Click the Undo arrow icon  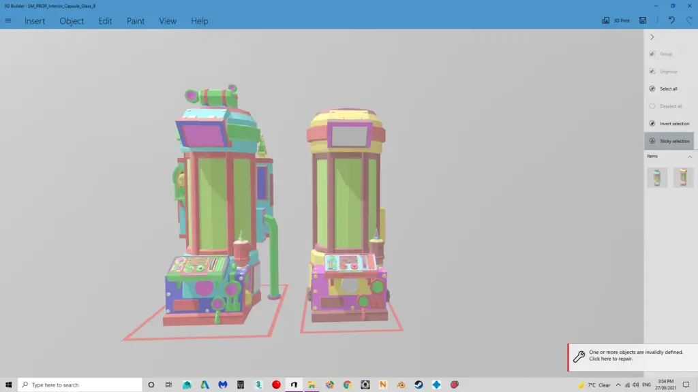(671, 20)
